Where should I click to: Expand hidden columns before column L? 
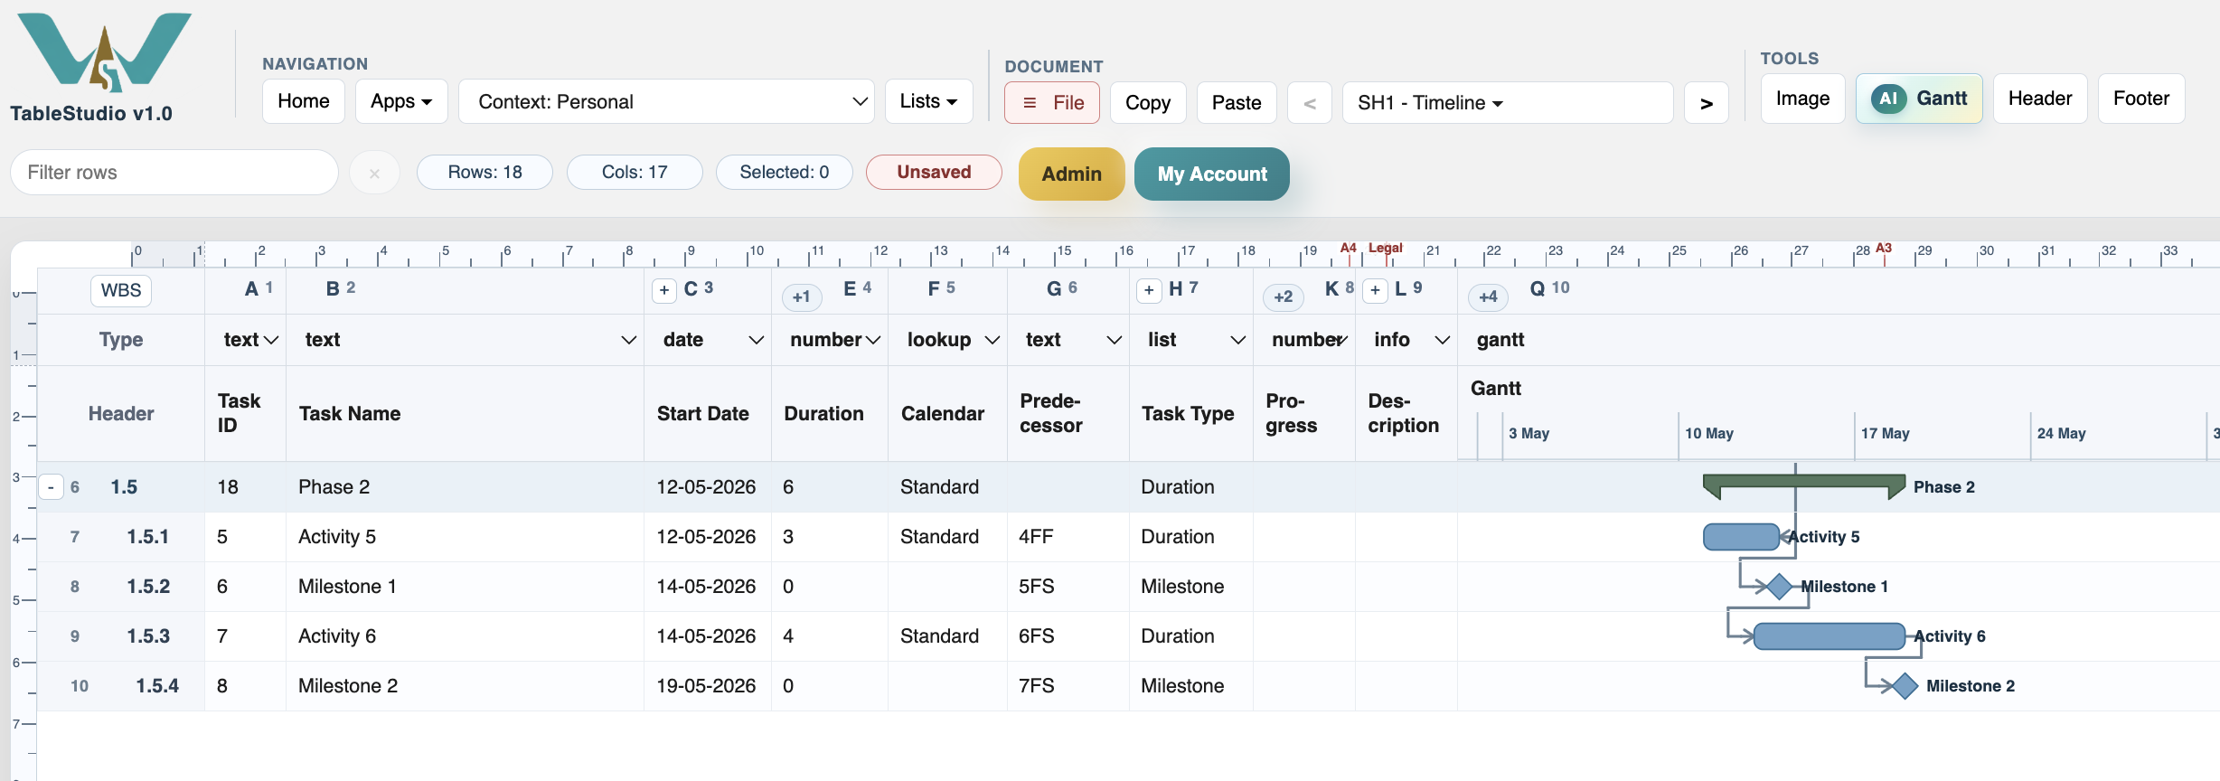coord(1375,290)
